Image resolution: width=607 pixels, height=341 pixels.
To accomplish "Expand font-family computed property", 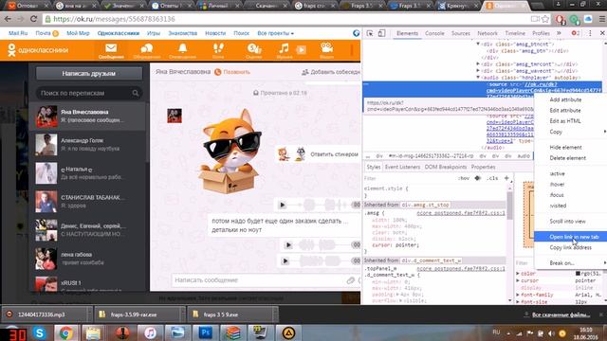I will coord(518,295).
